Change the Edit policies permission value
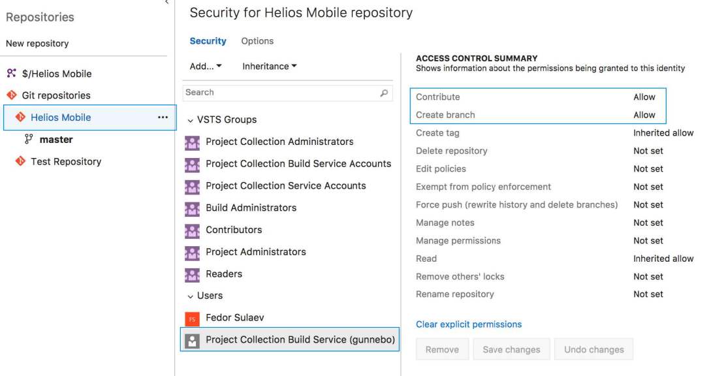Image resolution: width=709 pixels, height=376 pixels. (648, 168)
